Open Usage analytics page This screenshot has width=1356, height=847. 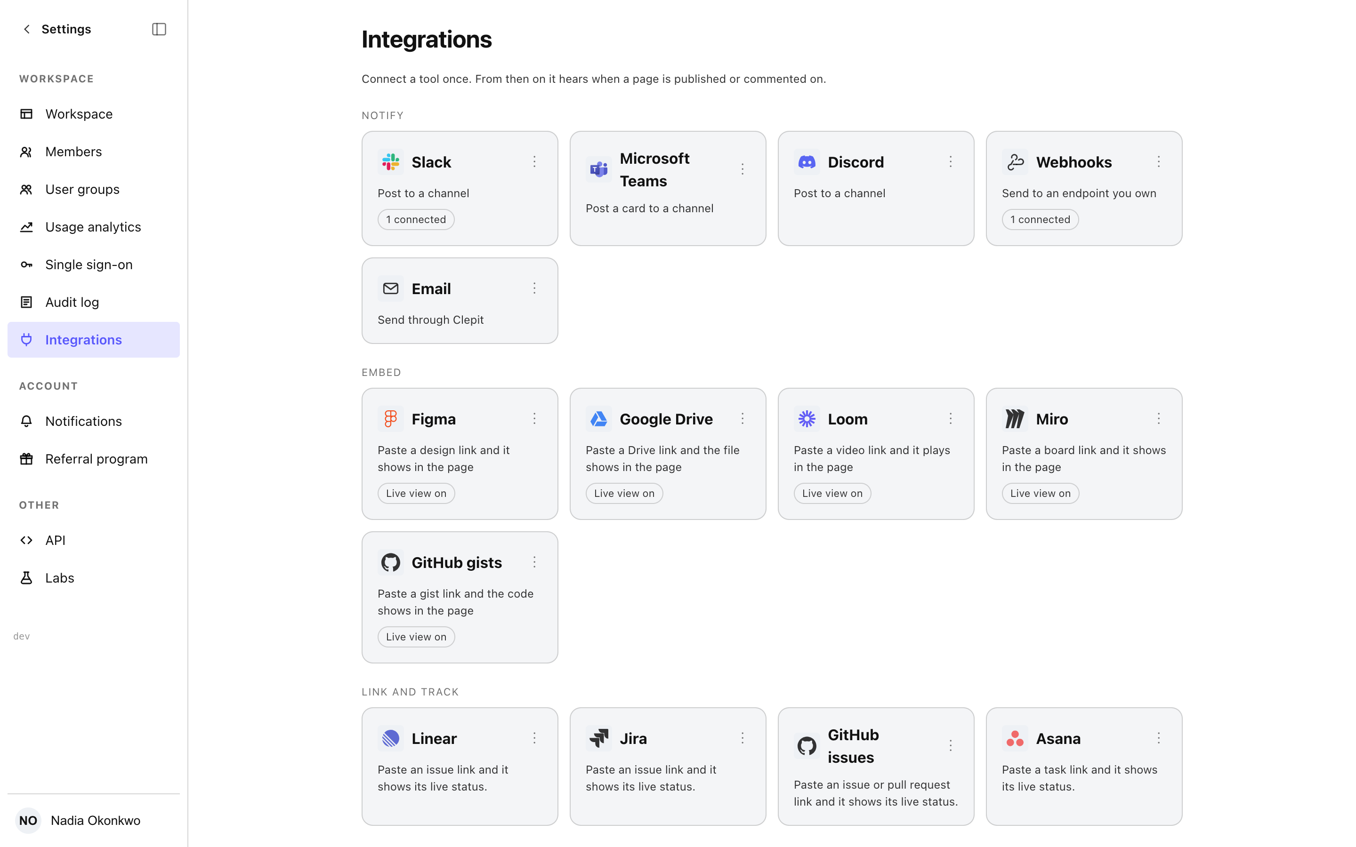[x=94, y=227]
